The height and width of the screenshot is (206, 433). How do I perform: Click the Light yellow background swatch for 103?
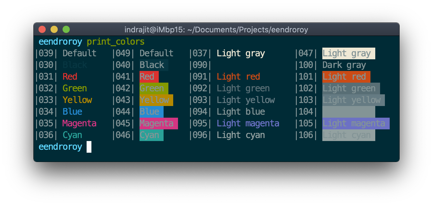(x=354, y=100)
